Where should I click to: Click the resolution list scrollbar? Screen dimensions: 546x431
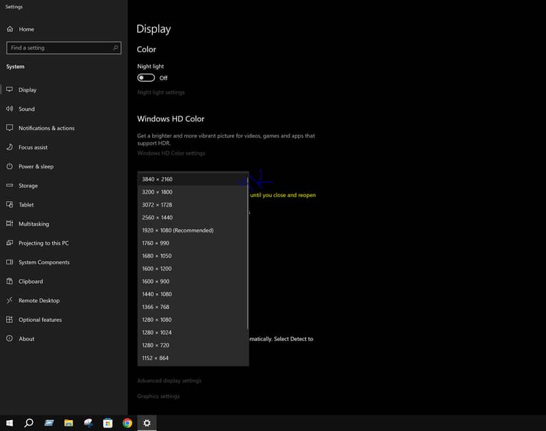point(248,254)
